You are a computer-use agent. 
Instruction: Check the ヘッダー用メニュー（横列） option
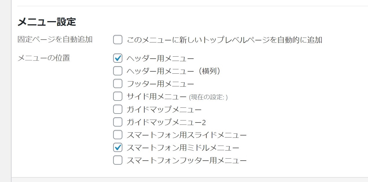pos(117,71)
